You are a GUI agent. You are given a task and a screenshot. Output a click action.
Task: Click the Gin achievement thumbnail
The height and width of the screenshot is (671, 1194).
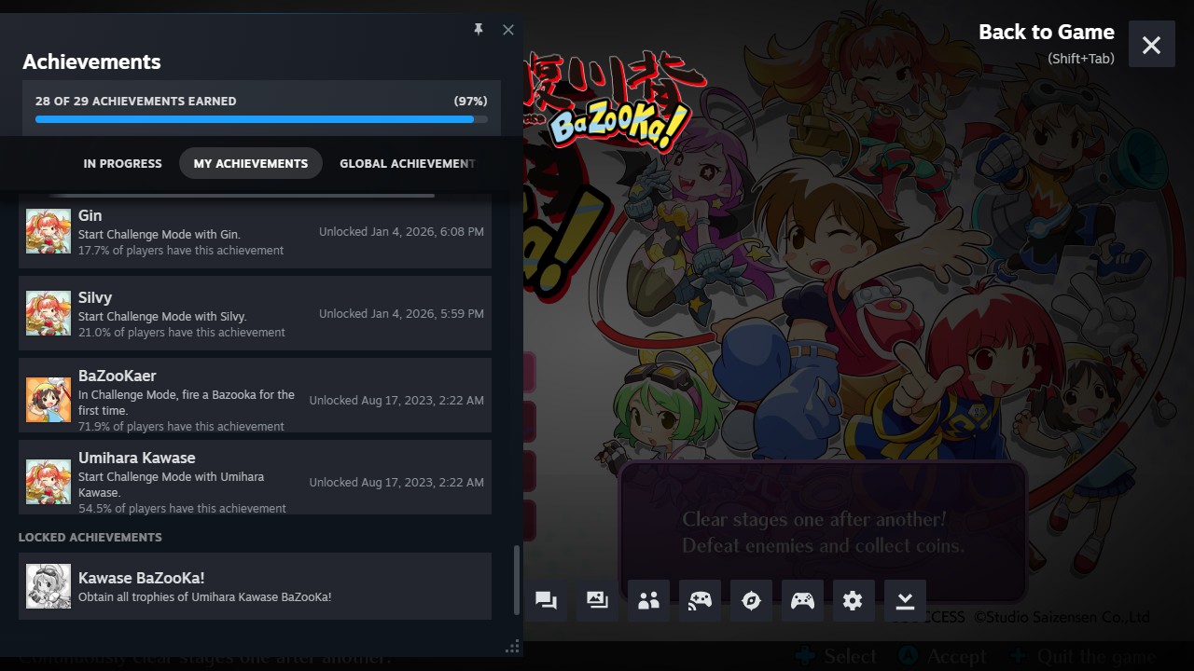(49, 231)
